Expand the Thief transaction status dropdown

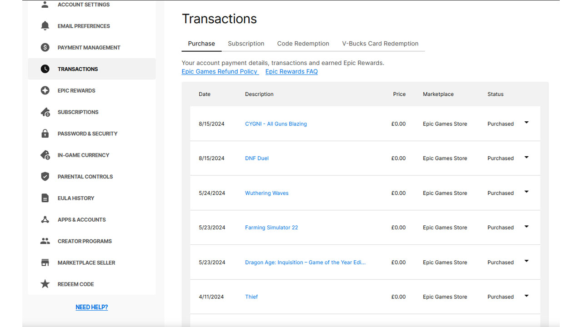click(526, 296)
